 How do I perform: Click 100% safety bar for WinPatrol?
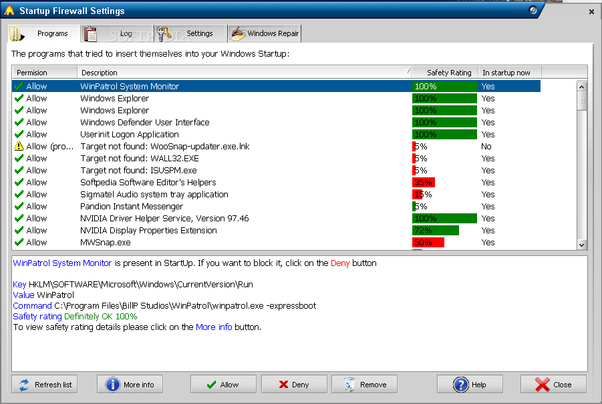click(x=444, y=86)
